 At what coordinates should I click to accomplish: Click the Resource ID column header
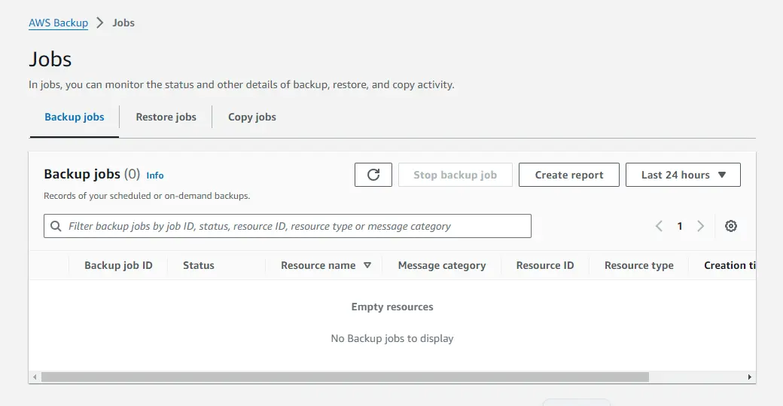click(x=545, y=265)
